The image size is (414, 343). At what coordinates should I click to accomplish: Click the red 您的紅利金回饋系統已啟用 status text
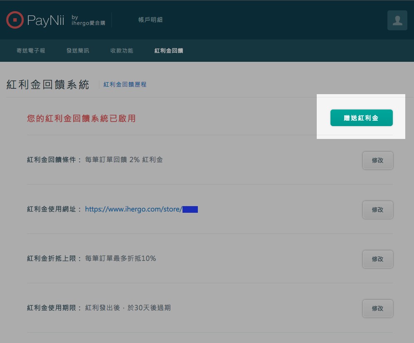coord(81,119)
